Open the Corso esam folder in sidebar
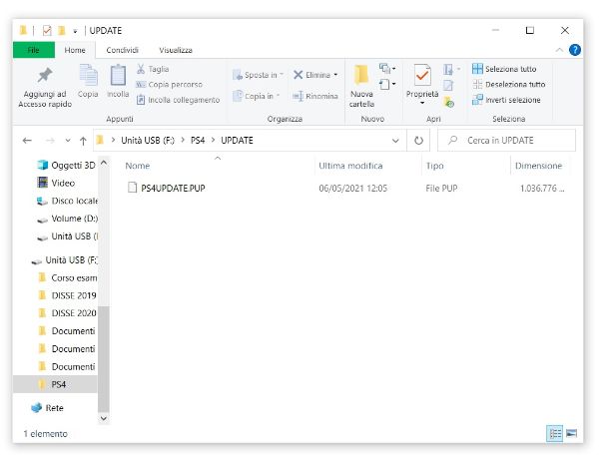 68,277
